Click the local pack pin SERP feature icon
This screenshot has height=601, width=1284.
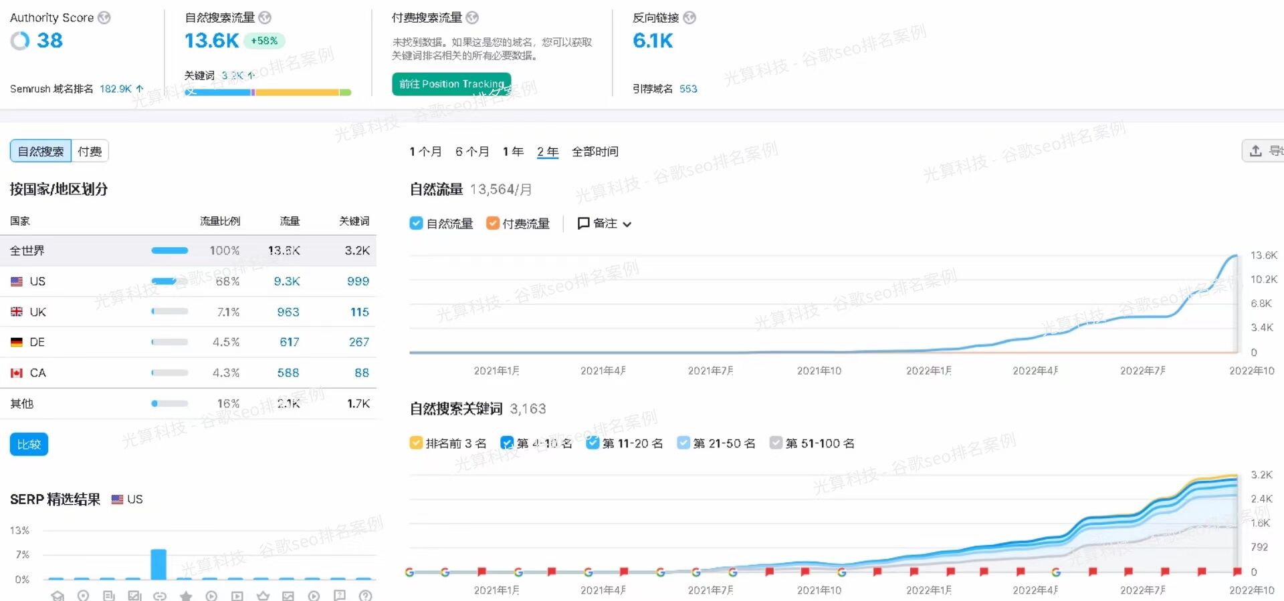pyautogui.click(x=84, y=596)
